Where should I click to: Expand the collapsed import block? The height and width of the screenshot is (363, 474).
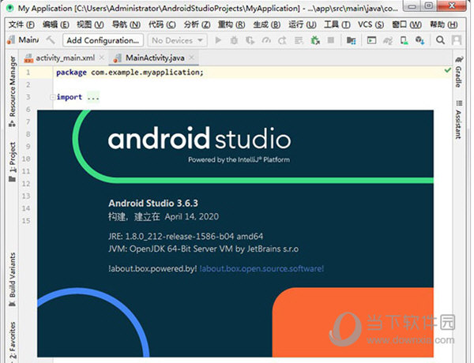(53, 98)
